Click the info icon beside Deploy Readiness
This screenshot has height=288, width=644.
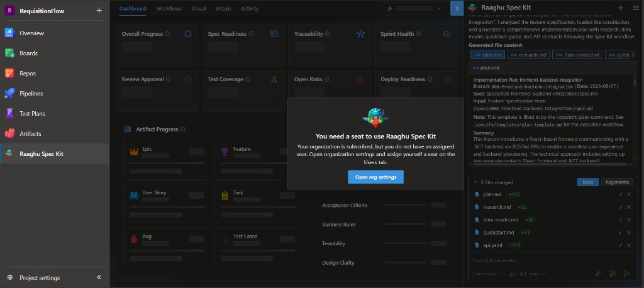click(430, 79)
